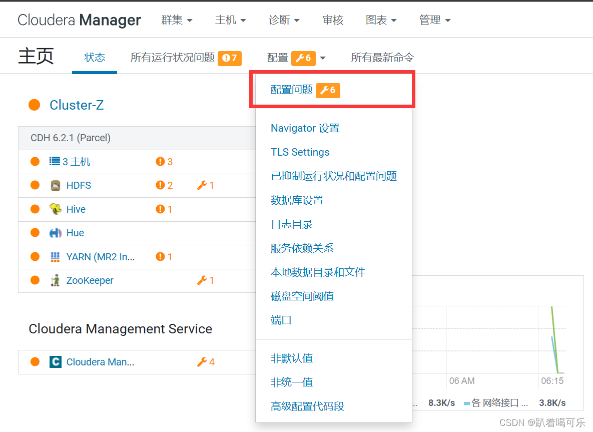Collapse the 配置 dropdown caret
The image size is (593, 432).
point(323,58)
